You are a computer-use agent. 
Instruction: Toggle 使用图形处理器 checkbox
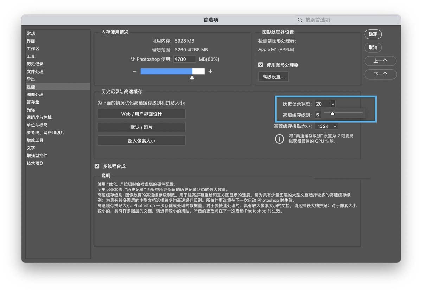coord(261,65)
